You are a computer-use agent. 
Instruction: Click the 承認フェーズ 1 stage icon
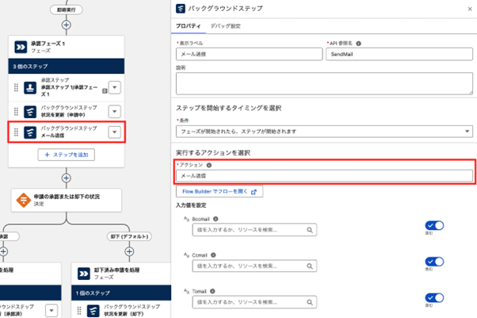(22, 47)
